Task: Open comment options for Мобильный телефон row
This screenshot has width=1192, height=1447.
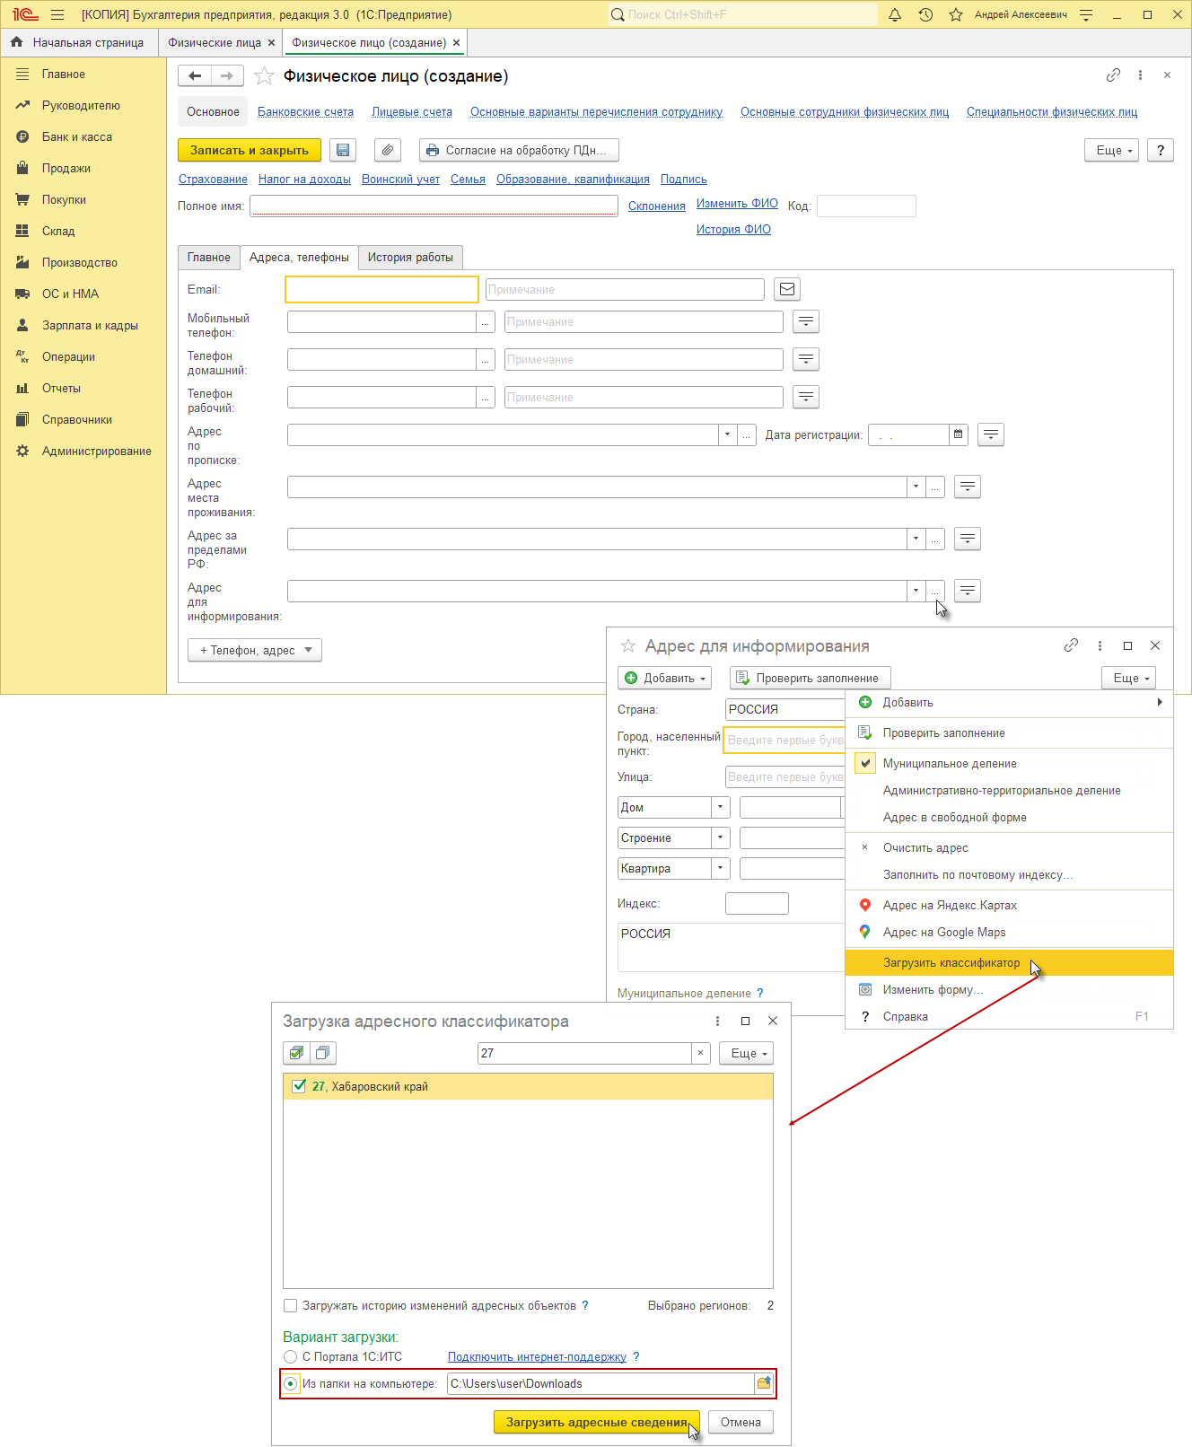Action: coord(806,321)
